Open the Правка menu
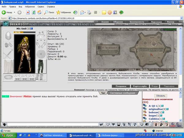 pos(13,7)
